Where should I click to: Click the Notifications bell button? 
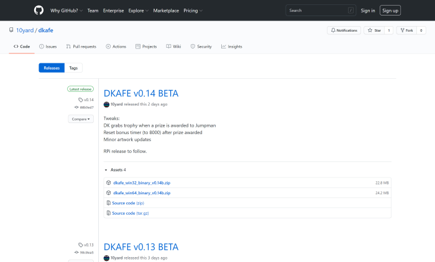click(344, 30)
